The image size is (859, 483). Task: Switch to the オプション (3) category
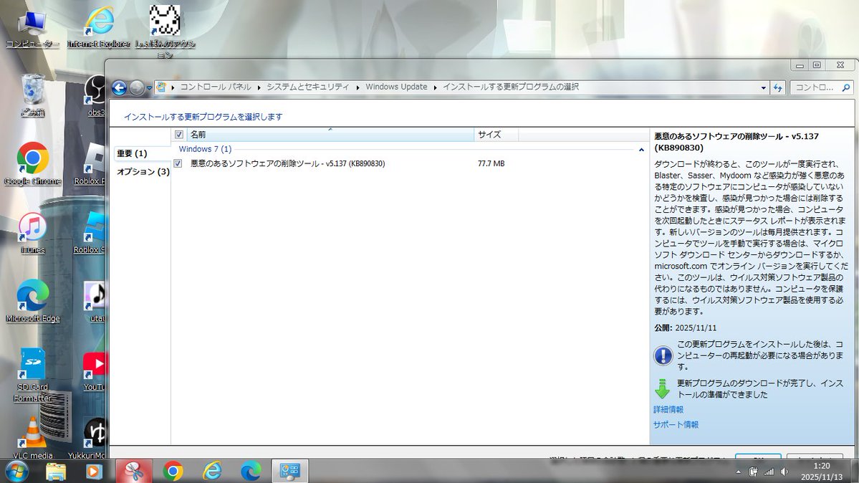144,172
